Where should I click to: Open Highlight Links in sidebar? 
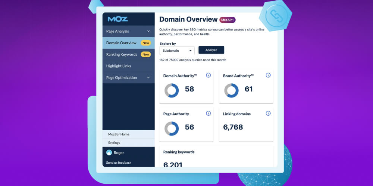pos(128,66)
